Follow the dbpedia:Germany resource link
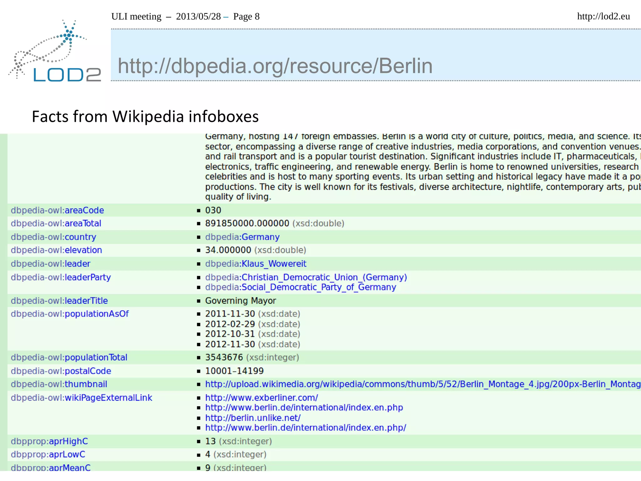Viewport: 641px width, 481px height. [242, 237]
